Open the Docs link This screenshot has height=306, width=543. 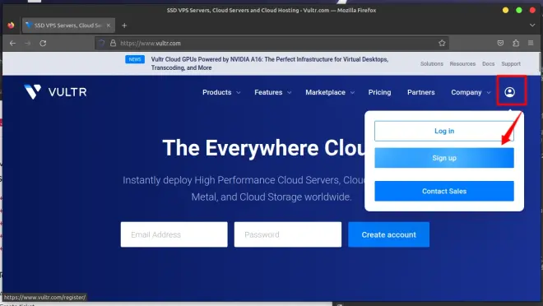click(x=488, y=64)
